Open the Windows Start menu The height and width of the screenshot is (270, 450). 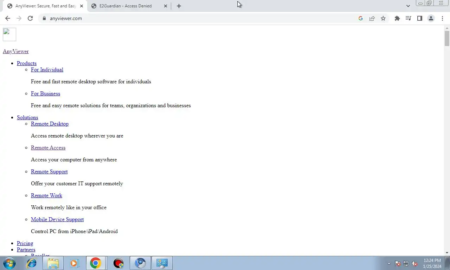(x=9, y=263)
